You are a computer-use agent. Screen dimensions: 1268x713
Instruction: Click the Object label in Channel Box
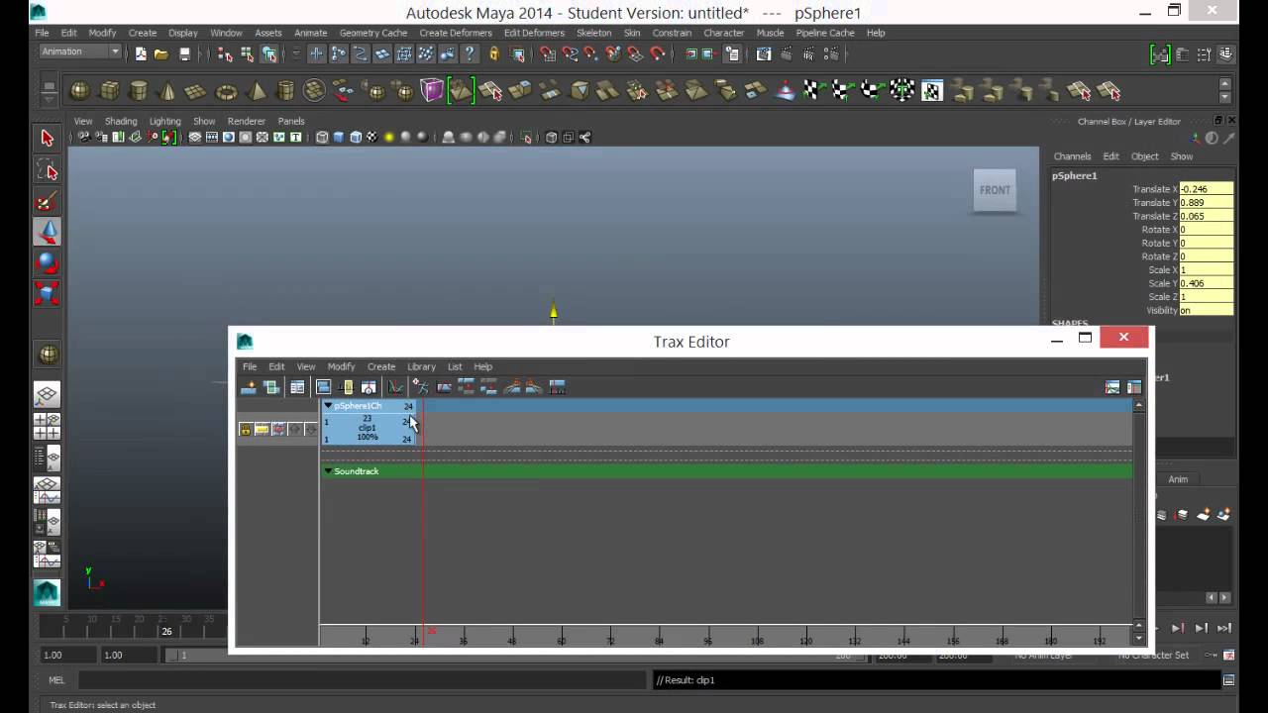coord(1144,156)
